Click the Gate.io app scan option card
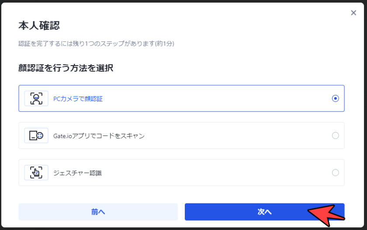367x230 pixels. (181, 136)
